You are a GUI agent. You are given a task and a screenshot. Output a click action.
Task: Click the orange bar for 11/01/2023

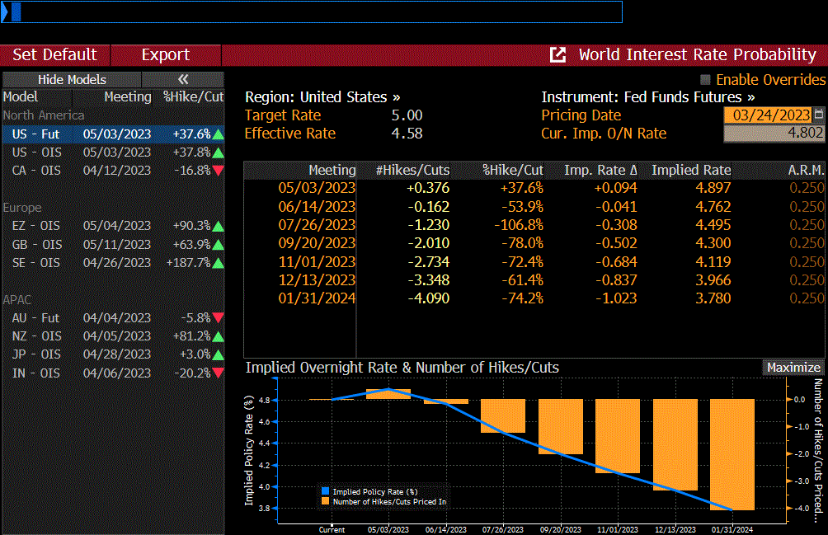point(618,436)
